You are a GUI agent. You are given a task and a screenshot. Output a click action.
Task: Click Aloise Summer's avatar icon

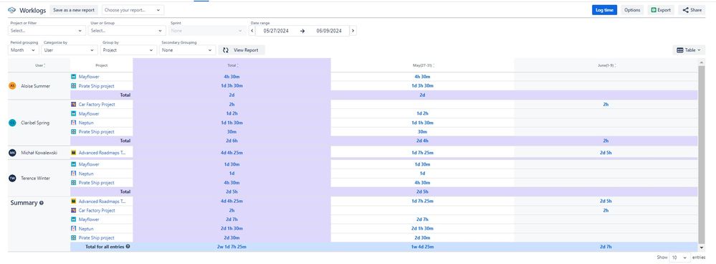point(12,86)
